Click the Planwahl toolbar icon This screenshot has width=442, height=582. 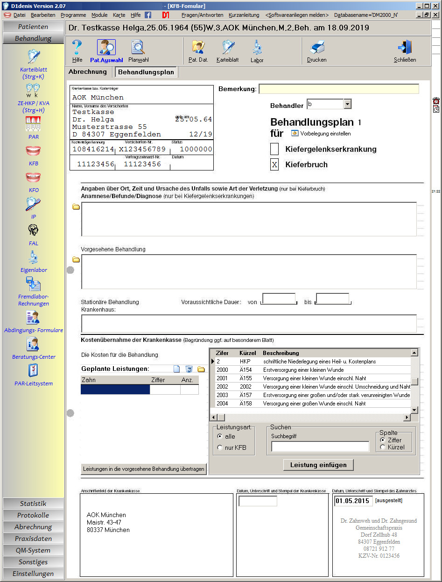pyautogui.click(x=139, y=47)
